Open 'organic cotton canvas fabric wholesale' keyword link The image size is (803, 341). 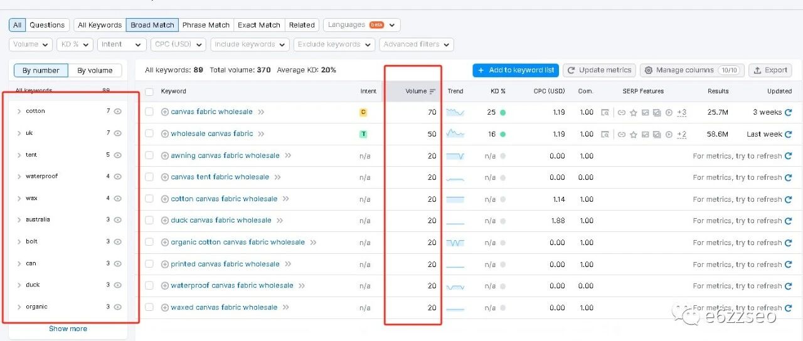pos(238,243)
